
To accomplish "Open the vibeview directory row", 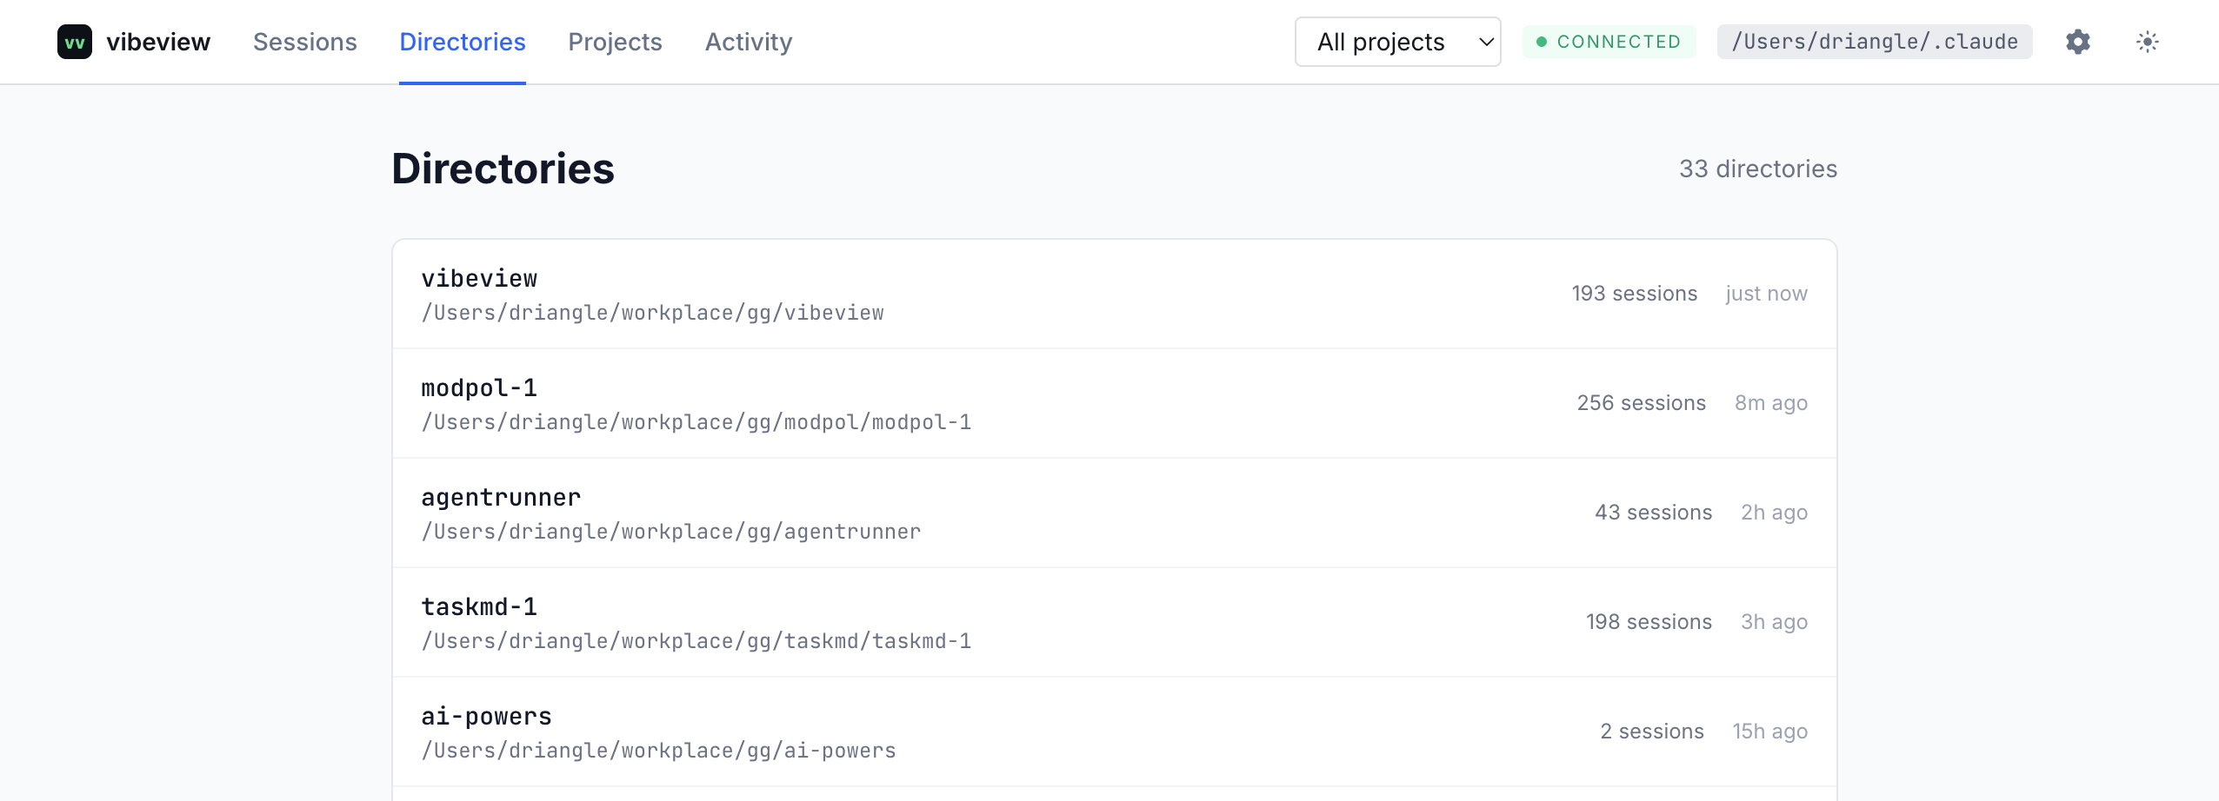I will point(1113,295).
